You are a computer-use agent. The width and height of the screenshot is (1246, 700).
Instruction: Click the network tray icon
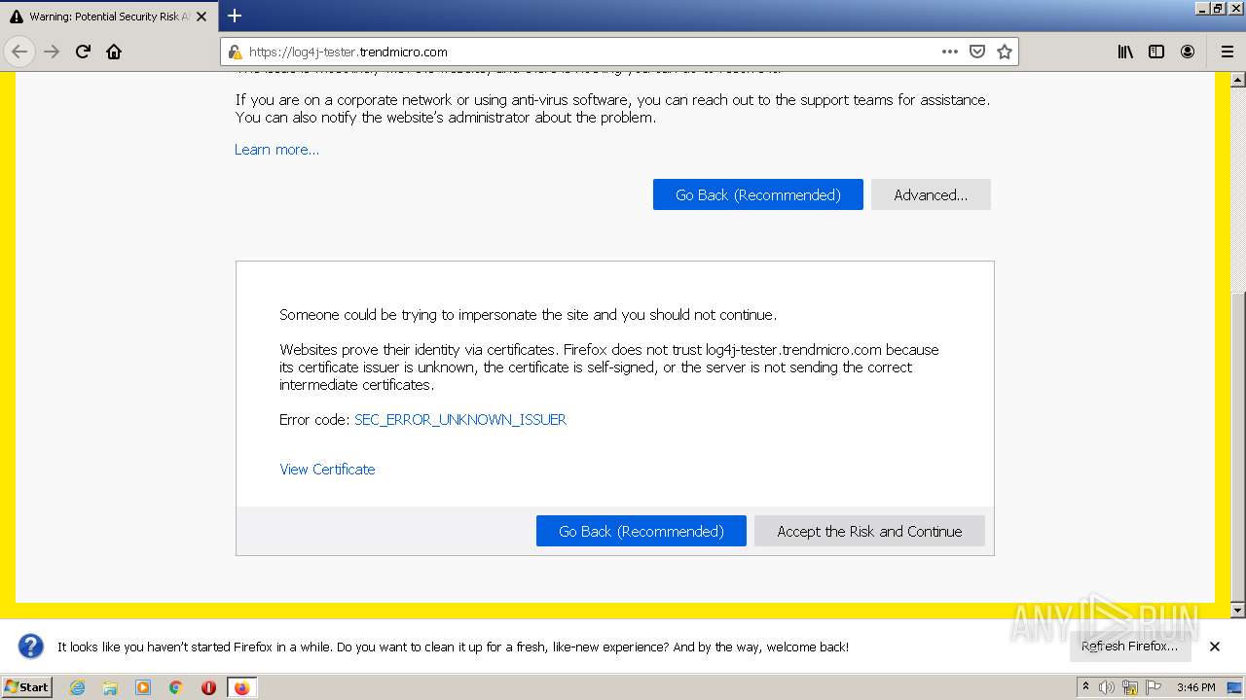tap(1130, 687)
